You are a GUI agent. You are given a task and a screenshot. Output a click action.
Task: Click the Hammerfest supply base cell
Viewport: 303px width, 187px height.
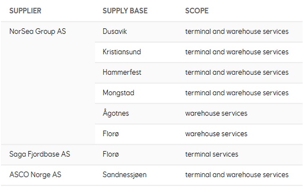point(122,72)
